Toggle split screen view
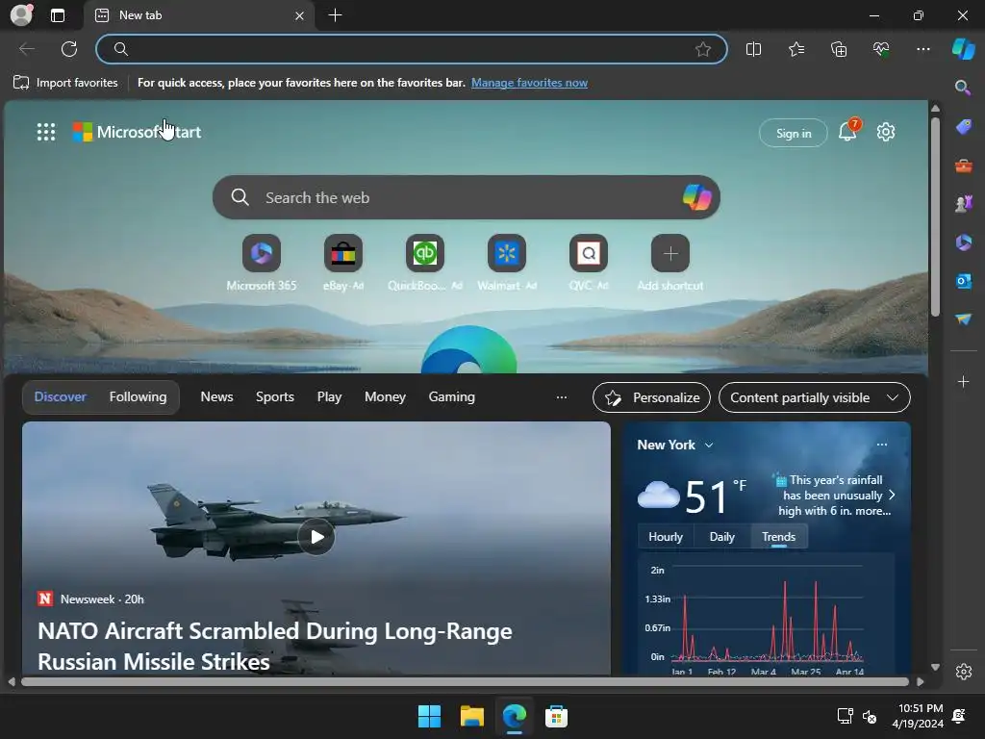The height and width of the screenshot is (739, 985). click(x=753, y=49)
